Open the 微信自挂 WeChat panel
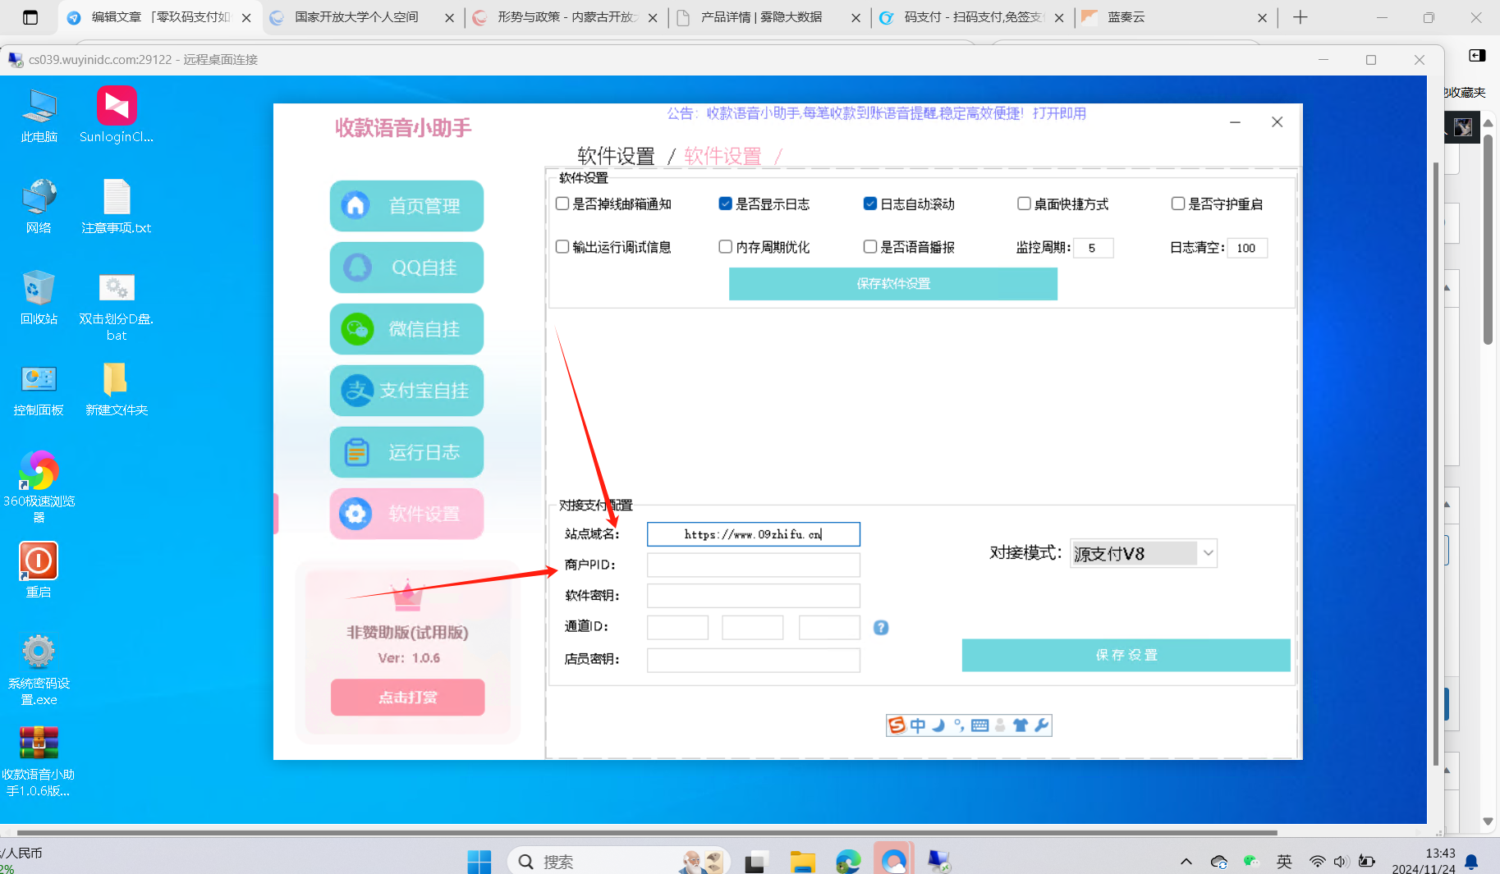Image resolution: width=1500 pixels, height=874 pixels. click(x=406, y=328)
